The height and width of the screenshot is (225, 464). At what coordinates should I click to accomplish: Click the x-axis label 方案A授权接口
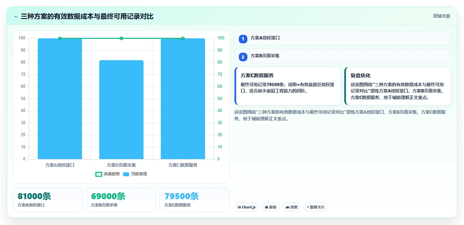tap(60, 165)
